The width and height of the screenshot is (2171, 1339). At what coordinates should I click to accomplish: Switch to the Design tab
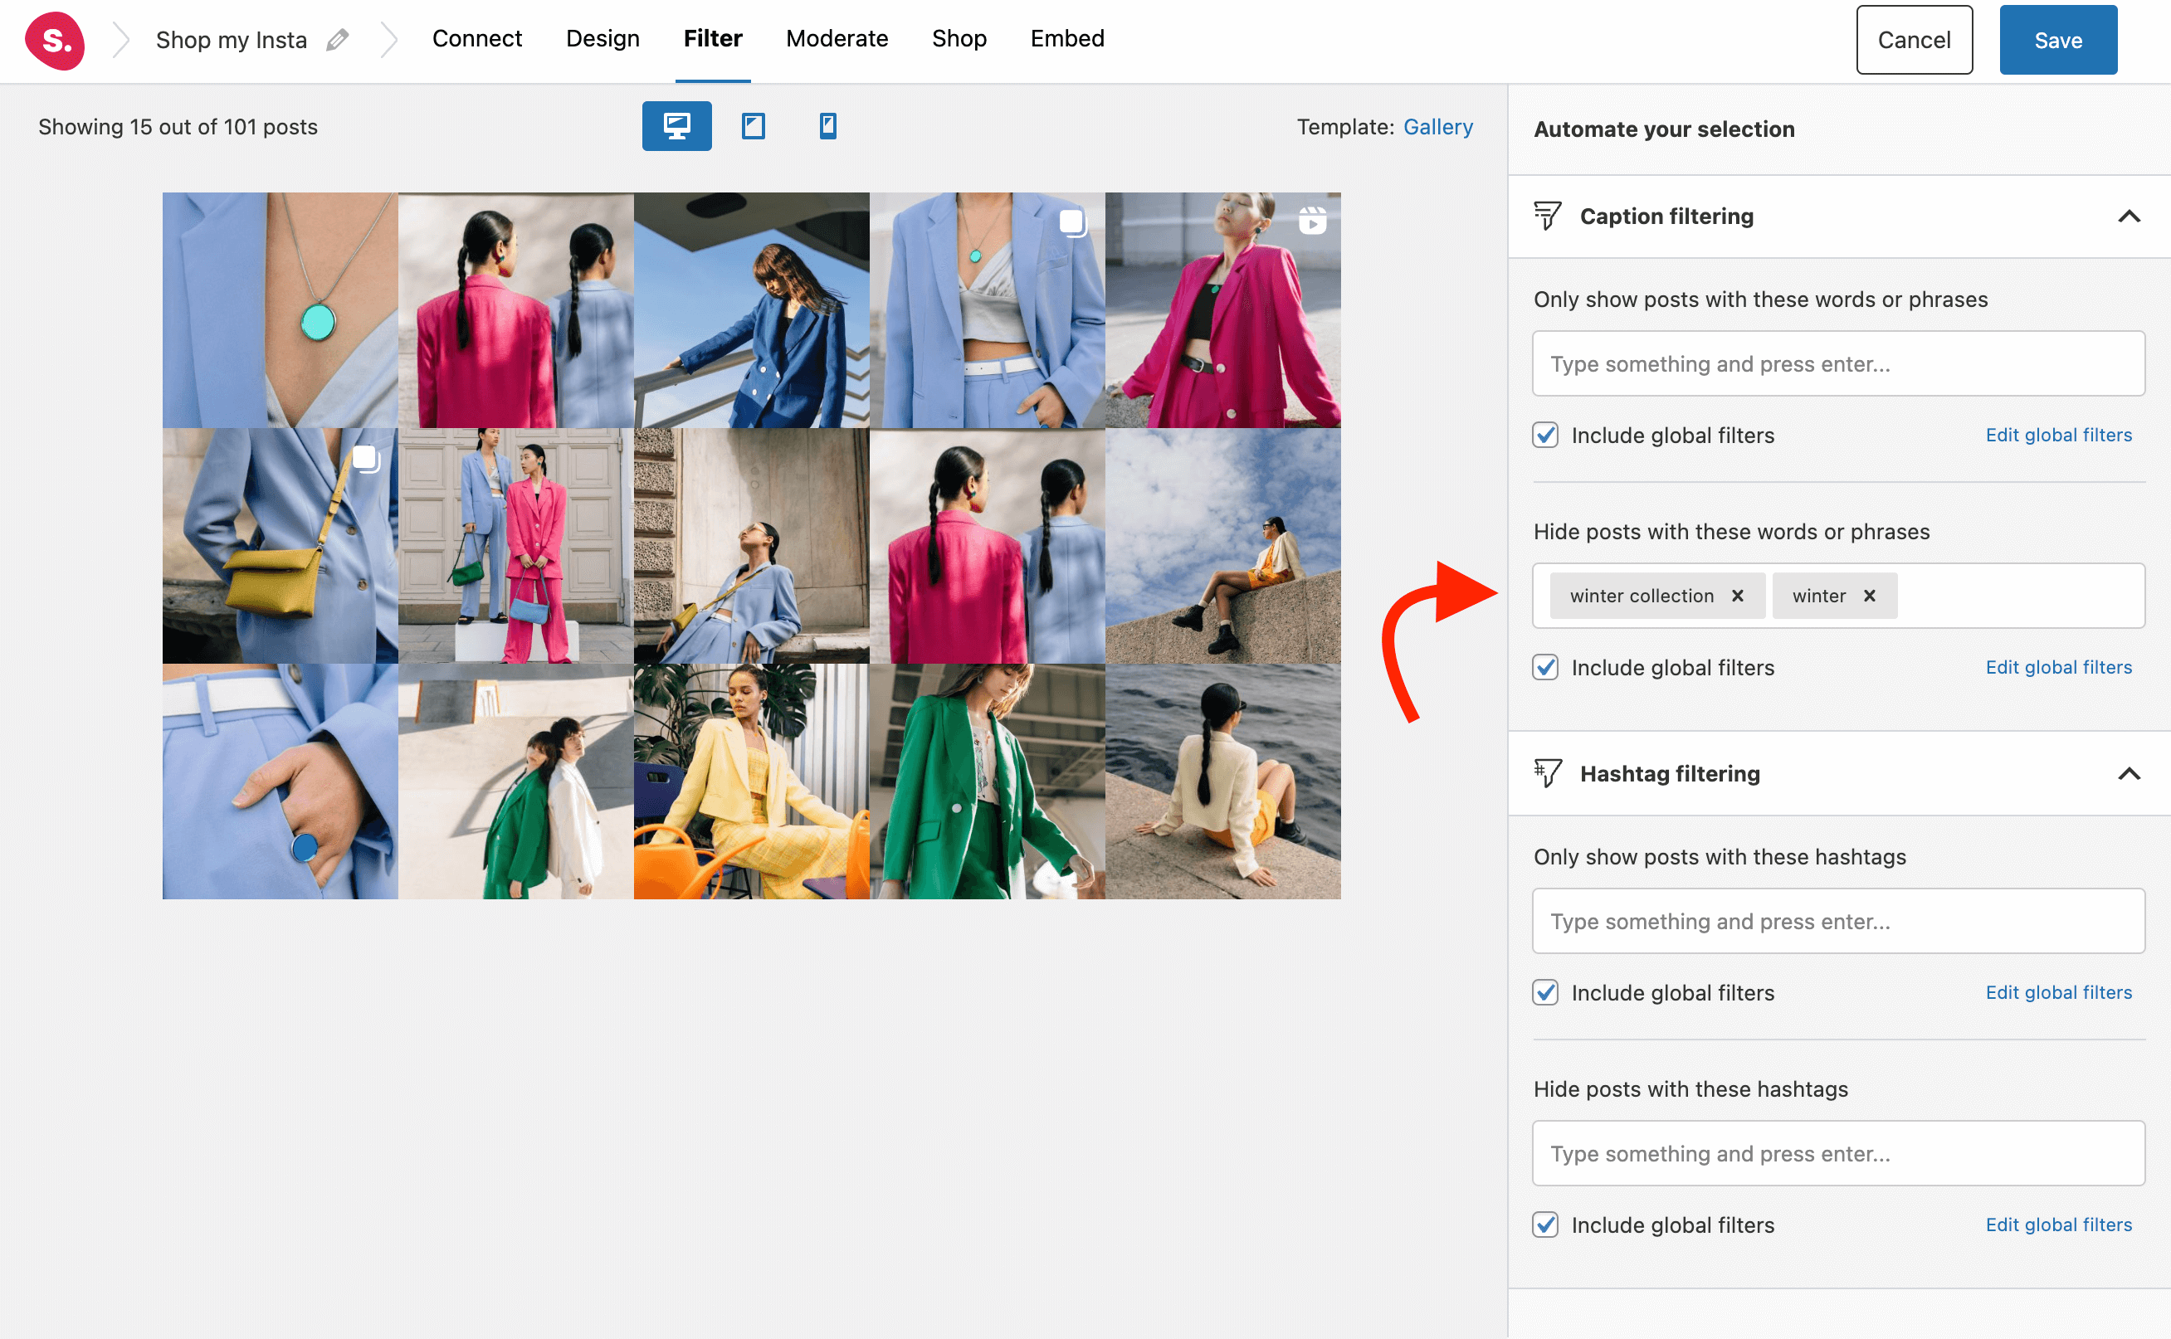[603, 41]
